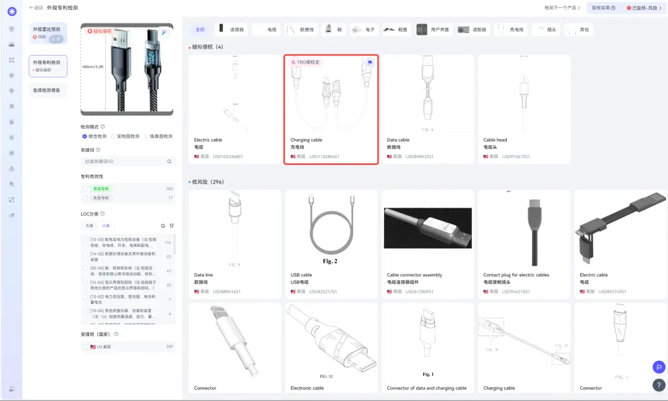Viewport: 668px width, 401px height.
Task: Click the sidebar grid apps icon
Action: pyautogui.click(x=12, y=60)
